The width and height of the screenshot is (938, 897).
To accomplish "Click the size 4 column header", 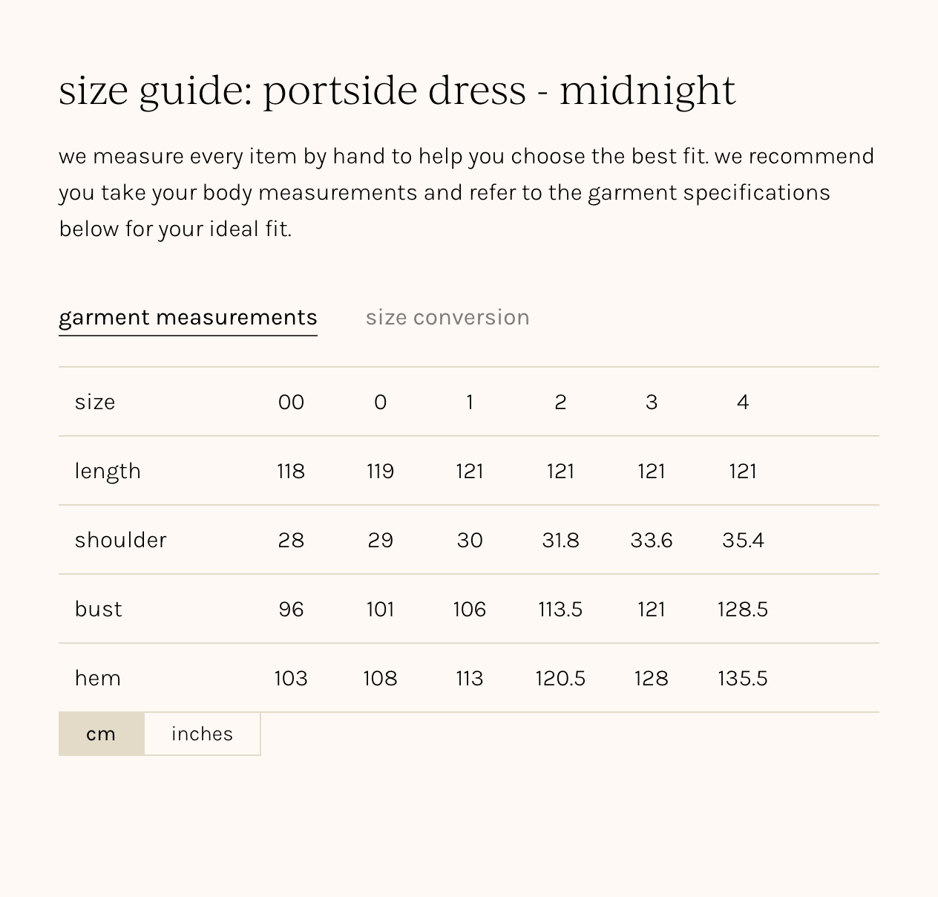I will coord(742,402).
